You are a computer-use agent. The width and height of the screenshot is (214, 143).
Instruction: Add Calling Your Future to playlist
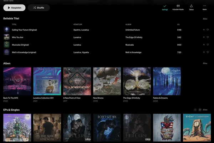coord(204,30)
